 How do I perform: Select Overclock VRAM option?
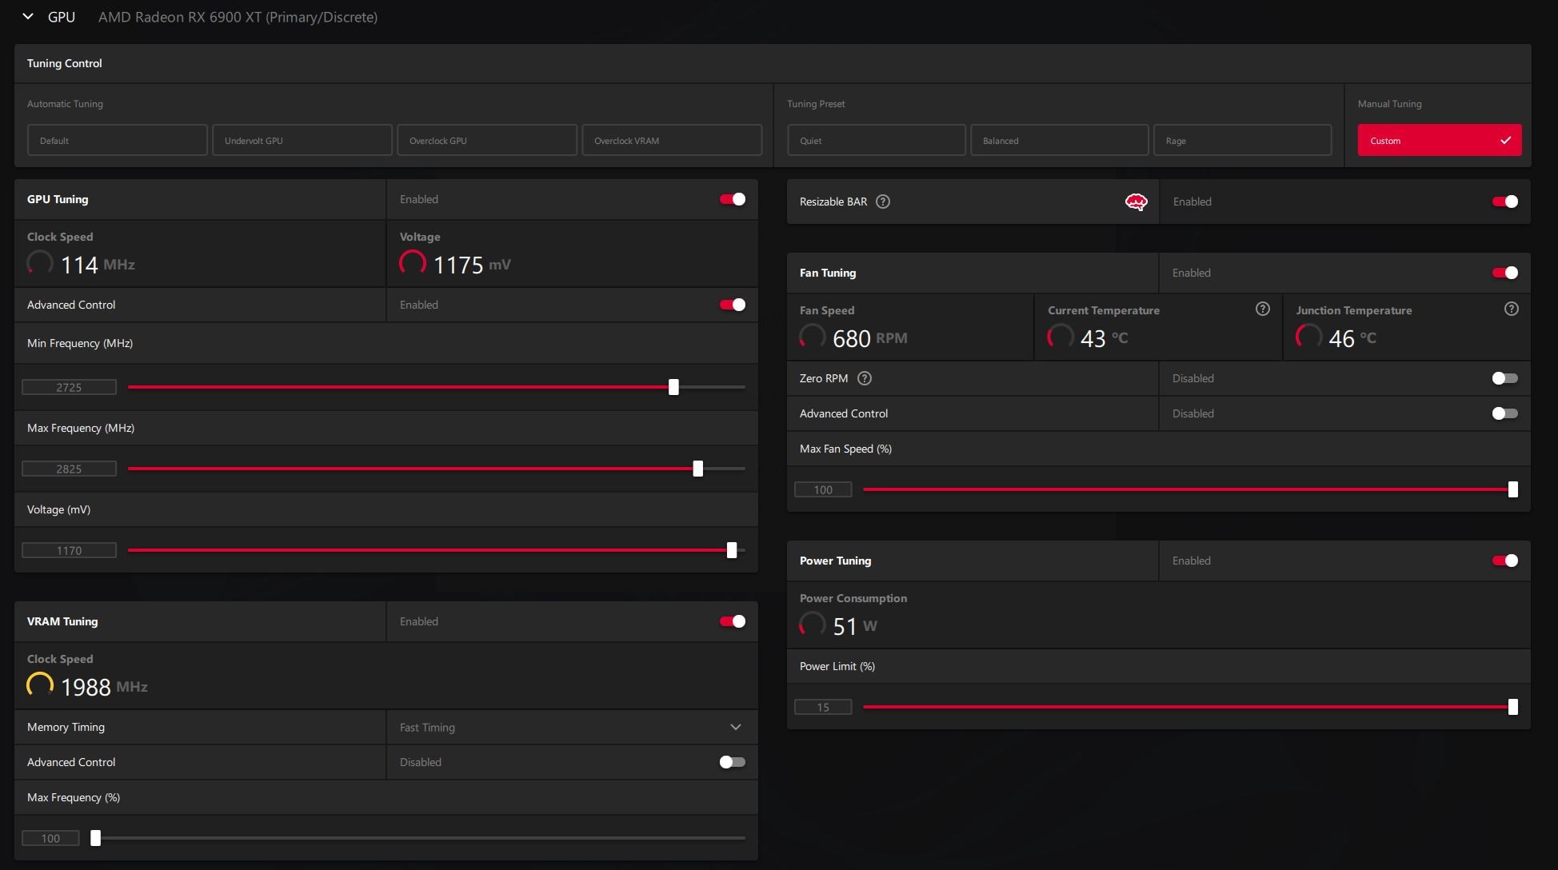point(672,140)
